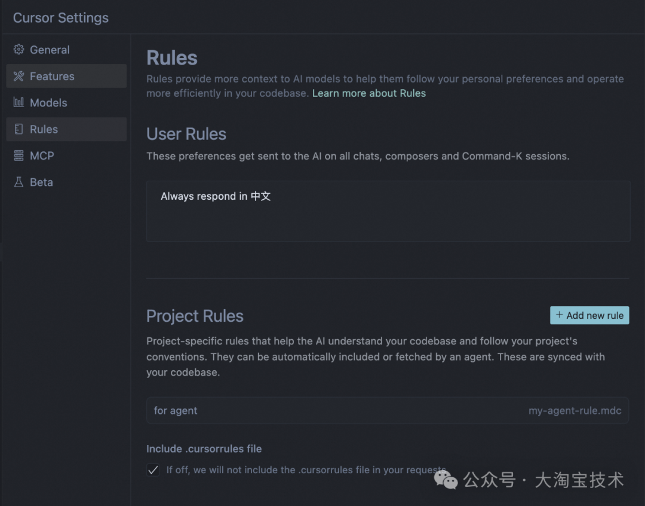Switch to the Features settings tab
645x506 pixels.
point(52,76)
